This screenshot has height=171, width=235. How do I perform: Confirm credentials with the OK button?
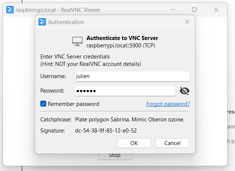[x=134, y=143]
